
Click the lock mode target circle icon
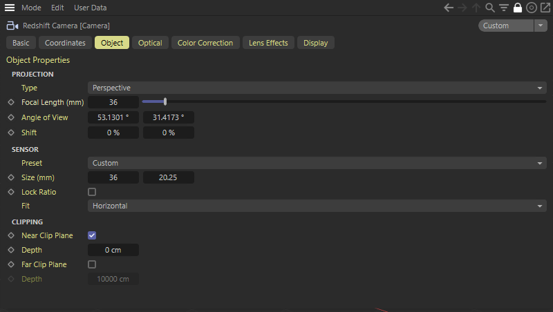pos(531,8)
